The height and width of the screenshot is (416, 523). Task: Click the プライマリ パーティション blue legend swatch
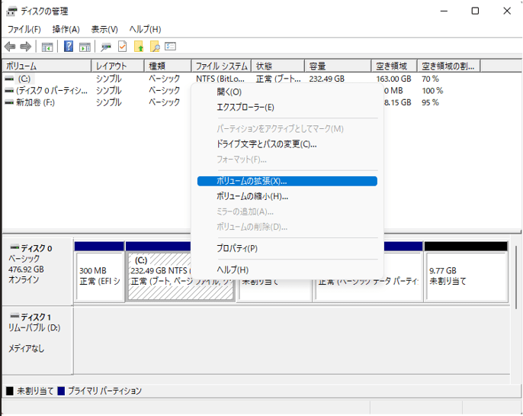coord(61,391)
